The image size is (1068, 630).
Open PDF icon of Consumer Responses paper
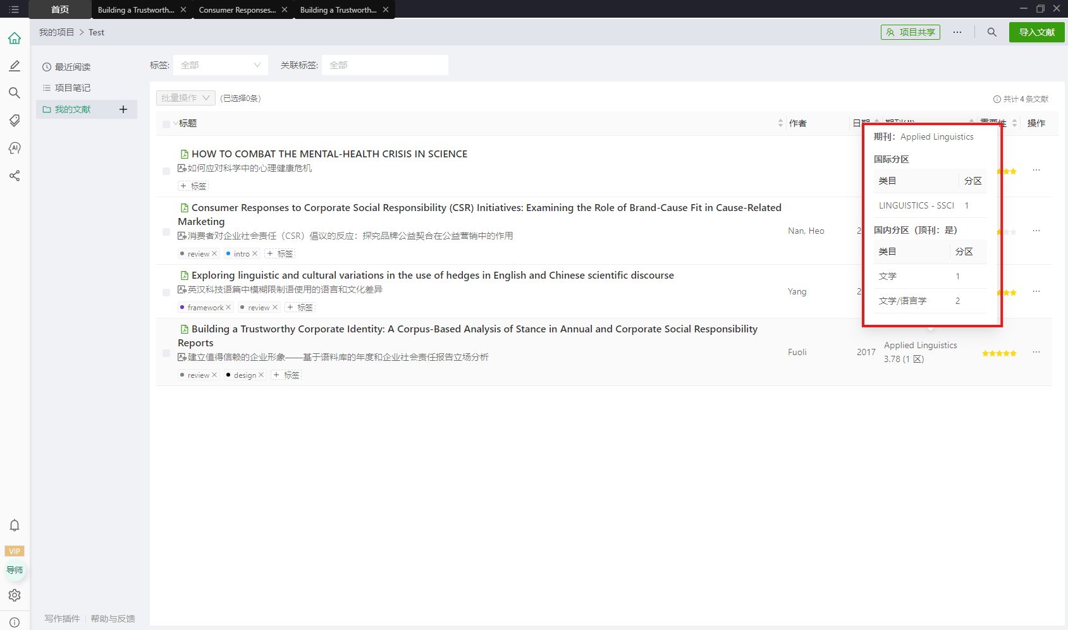[184, 208]
